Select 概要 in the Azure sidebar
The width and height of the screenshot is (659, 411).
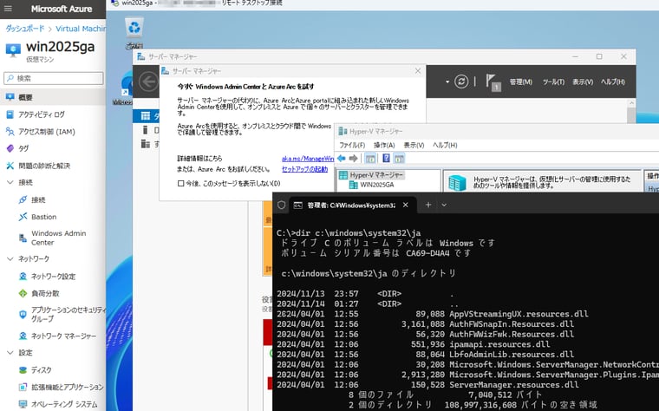[x=53, y=97]
